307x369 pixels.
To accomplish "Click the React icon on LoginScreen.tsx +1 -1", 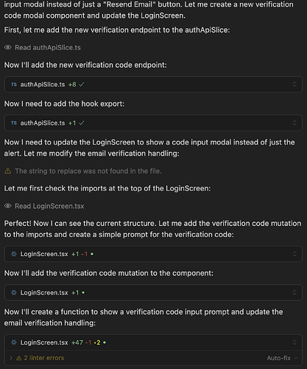I will tap(14, 254).
